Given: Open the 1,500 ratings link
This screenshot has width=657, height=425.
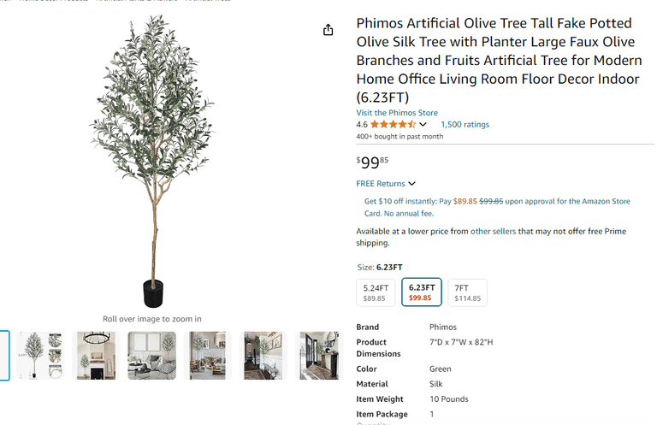Looking at the screenshot, I should (465, 125).
